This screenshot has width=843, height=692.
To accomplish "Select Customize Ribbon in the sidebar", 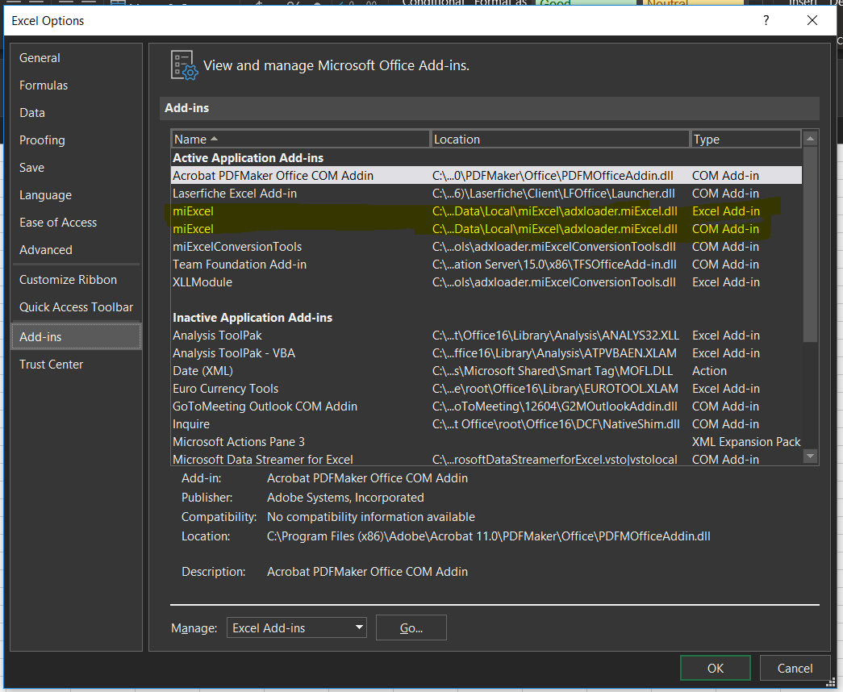I will click(76, 280).
